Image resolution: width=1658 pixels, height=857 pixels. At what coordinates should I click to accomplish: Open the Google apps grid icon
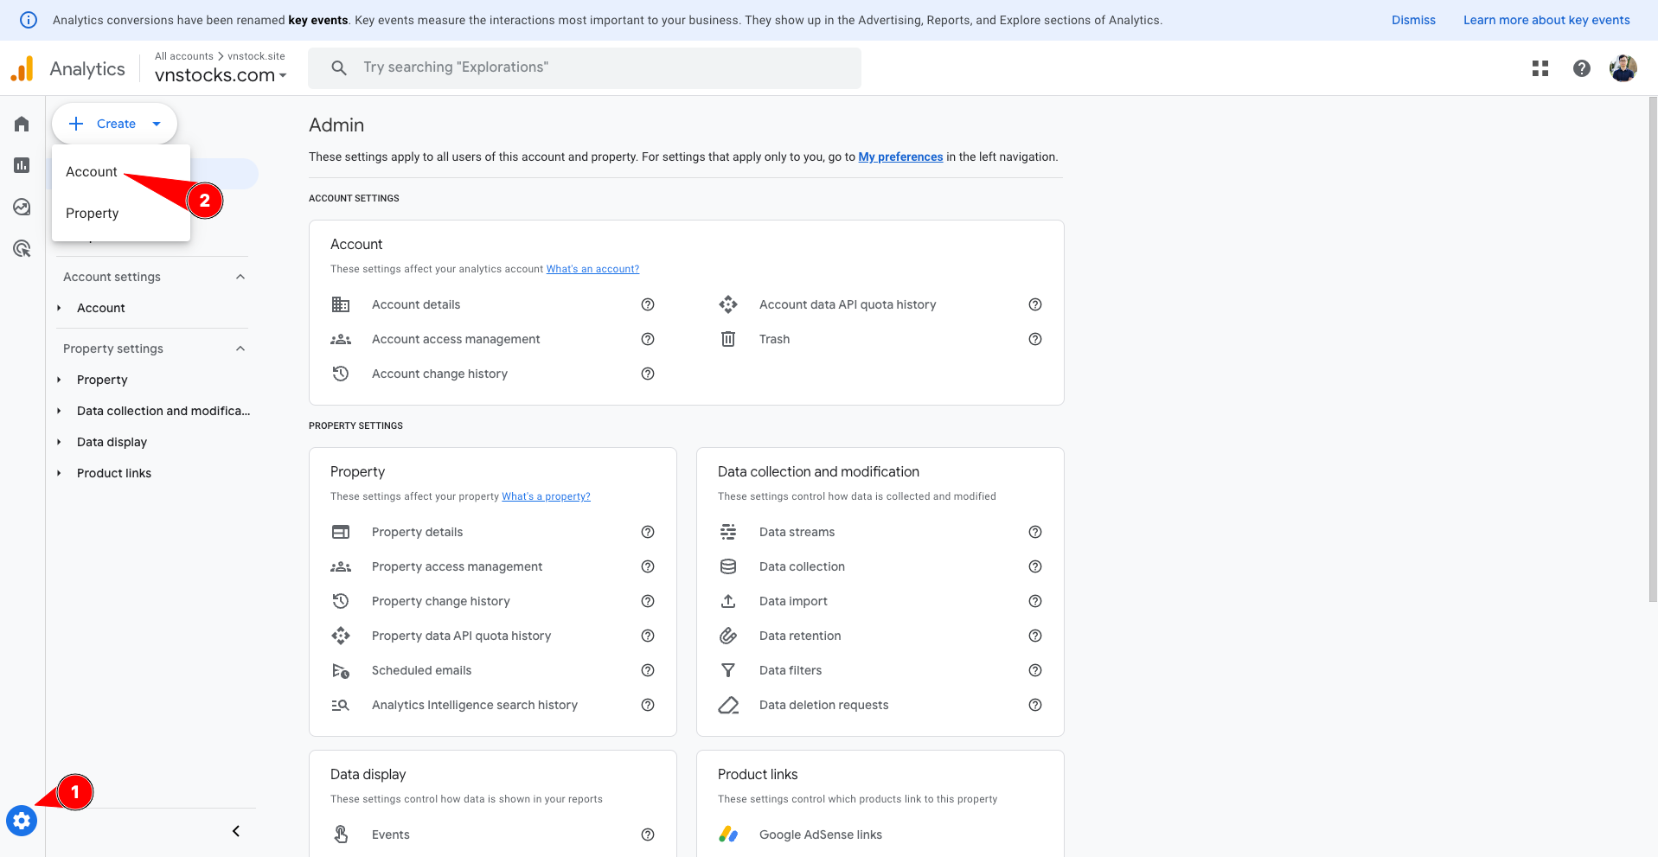pyautogui.click(x=1540, y=68)
